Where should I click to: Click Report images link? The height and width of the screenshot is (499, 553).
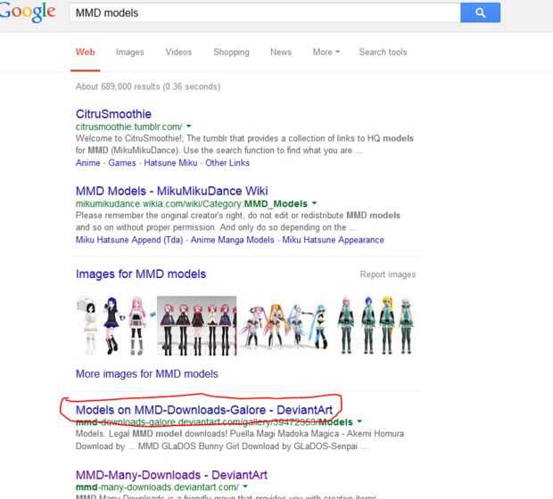(x=388, y=274)
